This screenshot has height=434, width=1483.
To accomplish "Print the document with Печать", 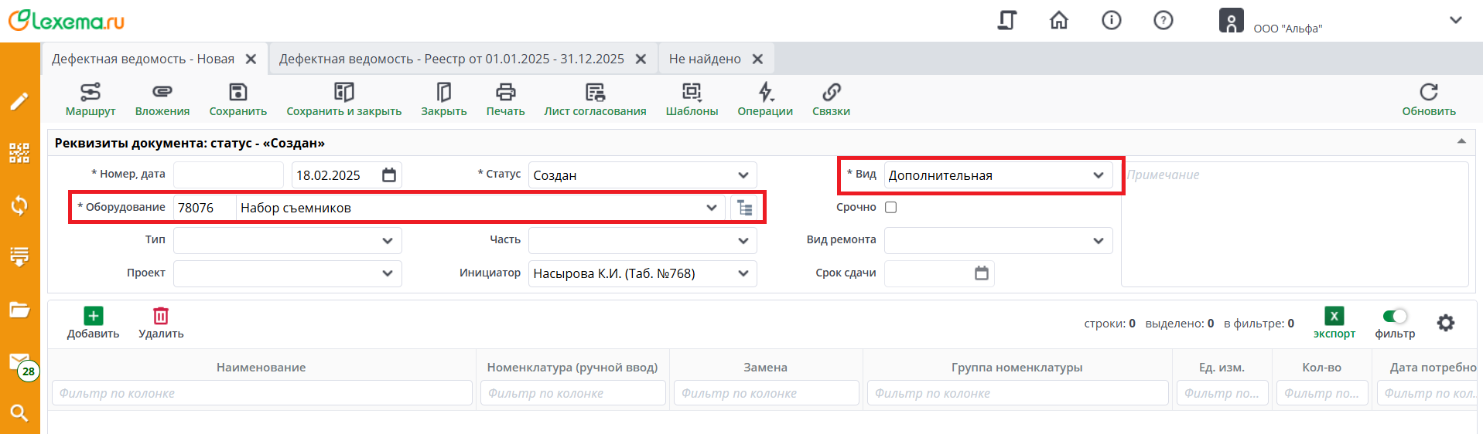I will point(505,93).
